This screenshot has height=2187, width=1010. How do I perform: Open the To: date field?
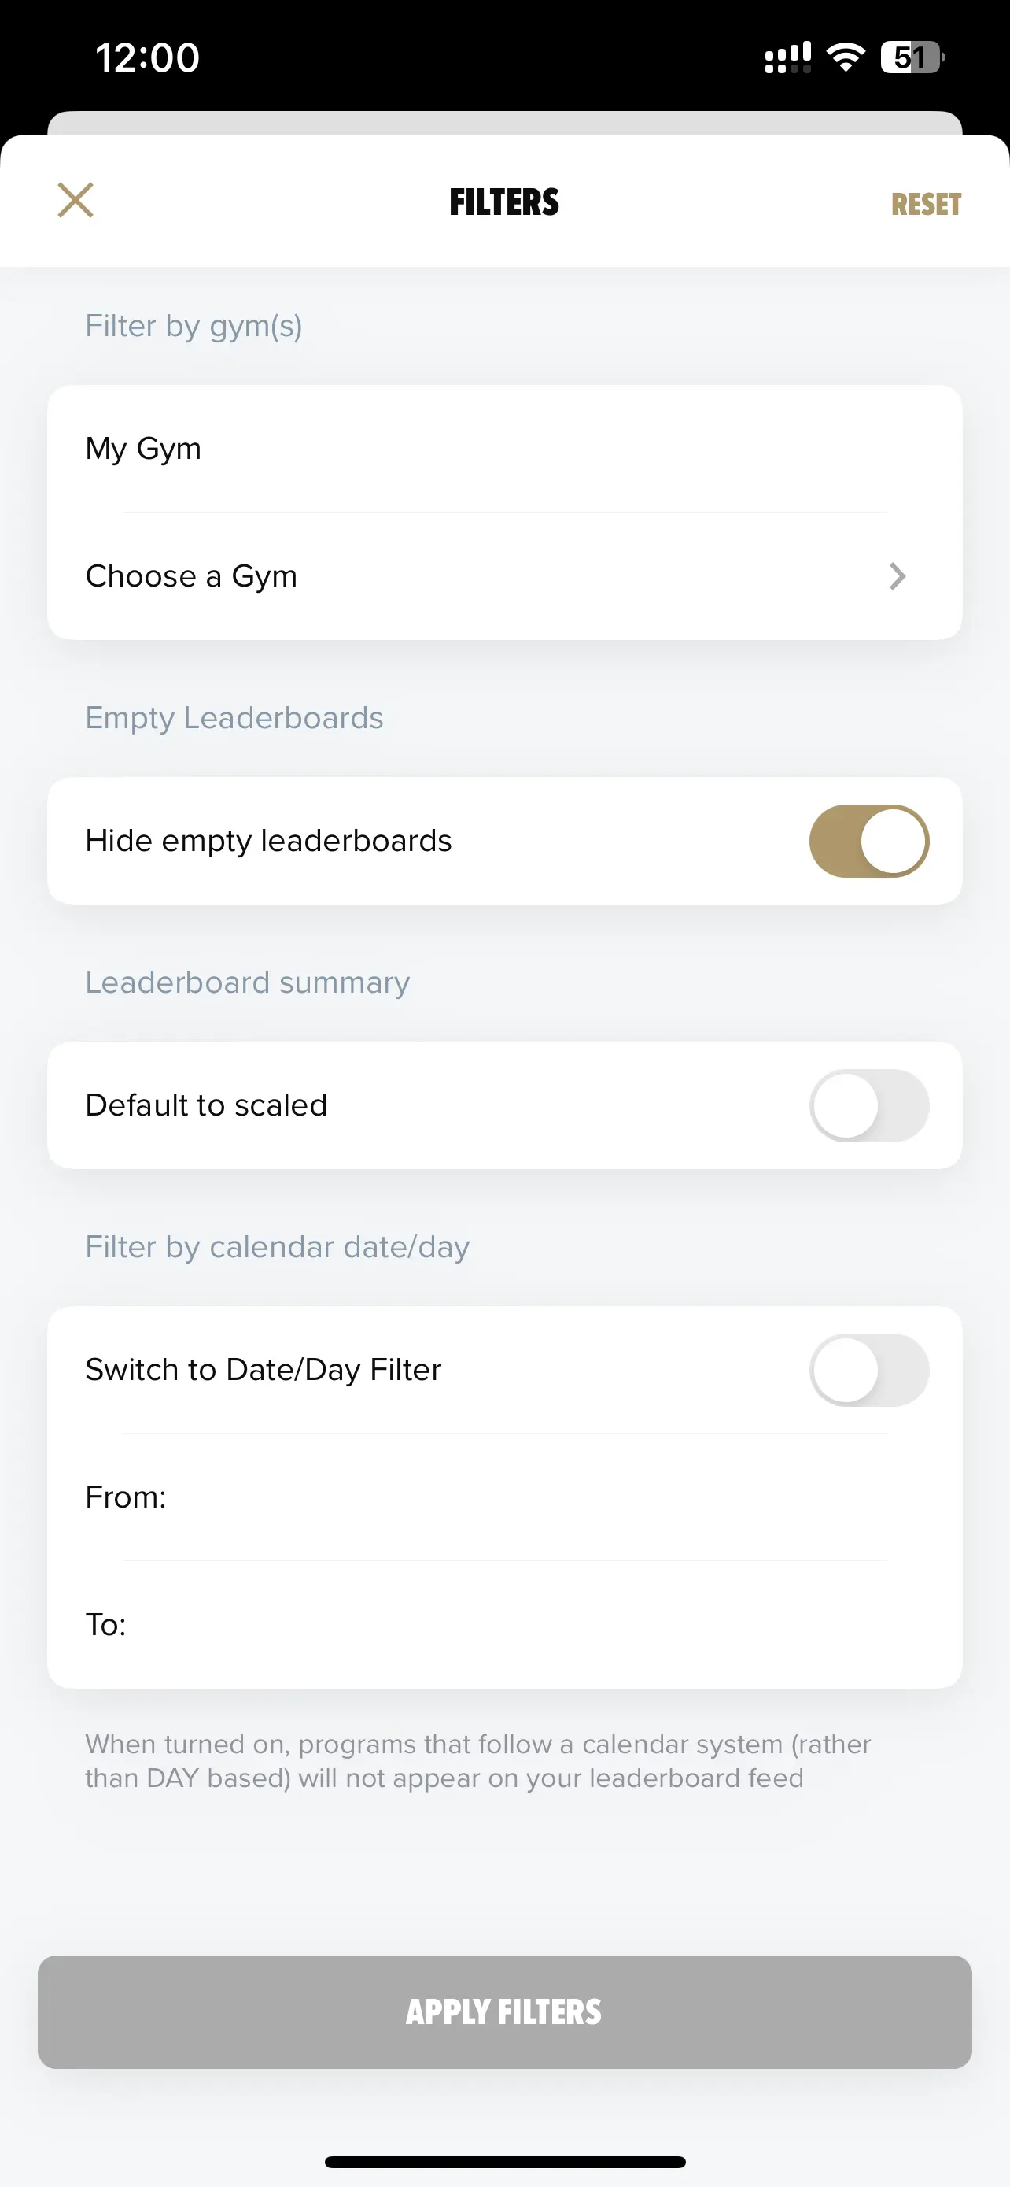[x=504, y=1625]
